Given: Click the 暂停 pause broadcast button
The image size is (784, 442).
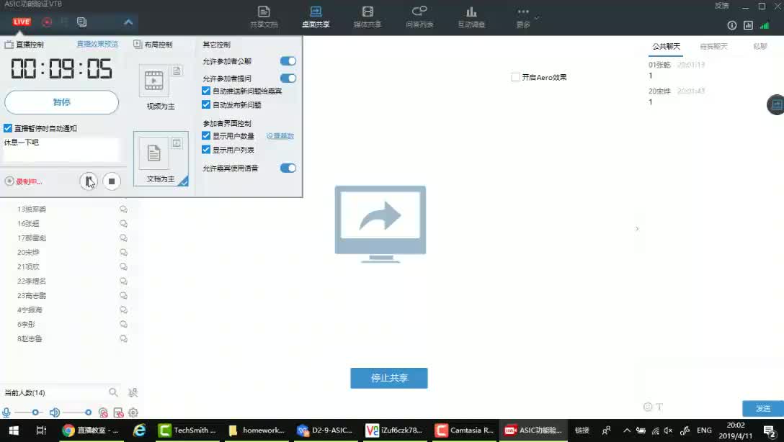Looking at the screenshot, I should point(61,102).
